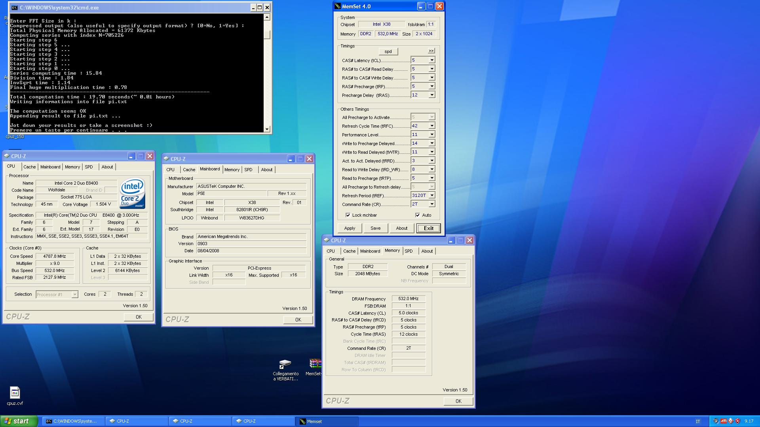
Task: Click the Intel Core 2 Duo logo
Action: (132, 193)
